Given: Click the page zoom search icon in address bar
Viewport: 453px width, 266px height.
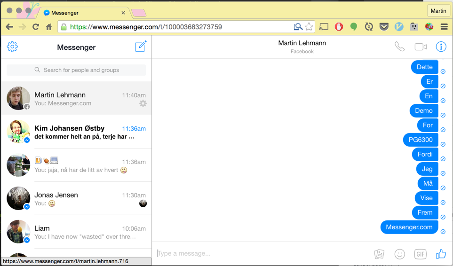Looking at the screenshot, I should pyautogui.click(x=298, y=27).
